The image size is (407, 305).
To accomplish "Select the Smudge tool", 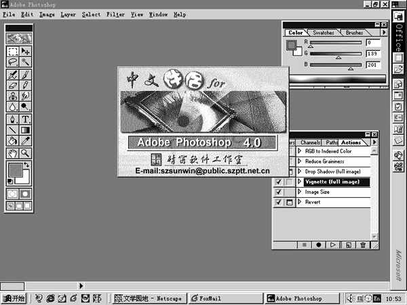I will coord(25,96).
